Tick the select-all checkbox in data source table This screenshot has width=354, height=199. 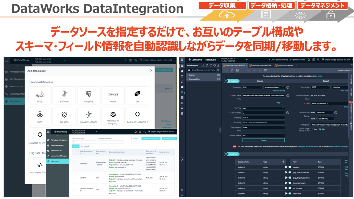pos(75,152)
